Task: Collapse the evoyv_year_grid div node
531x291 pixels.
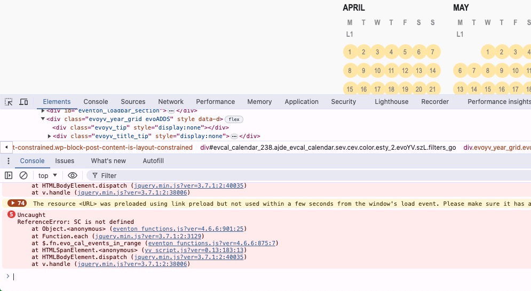Action: click(x=43, y=119)
